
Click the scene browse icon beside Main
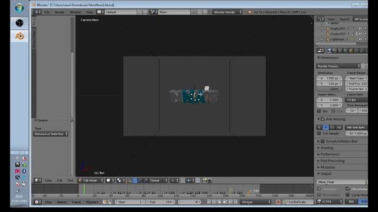tap(154, 12)
